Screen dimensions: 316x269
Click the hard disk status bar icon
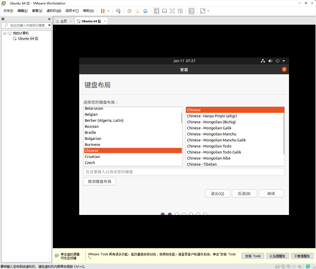[277, 266]
